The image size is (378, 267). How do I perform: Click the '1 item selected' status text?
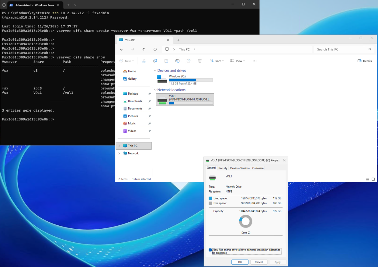[141, 179]
